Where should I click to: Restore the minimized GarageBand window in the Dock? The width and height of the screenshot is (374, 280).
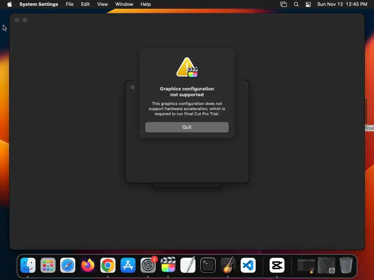[306, 266]
